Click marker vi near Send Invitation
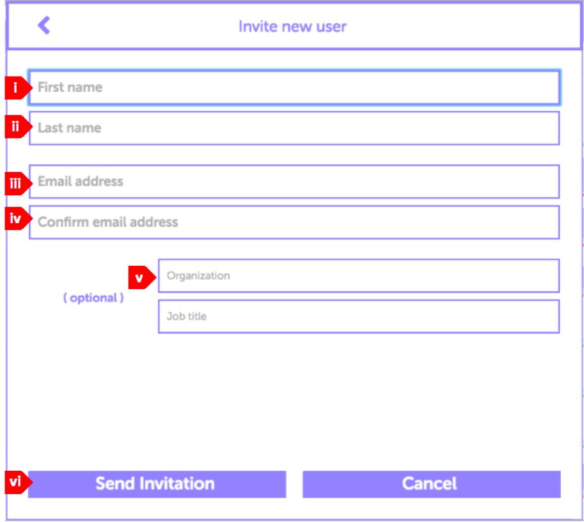 point(14,483)
